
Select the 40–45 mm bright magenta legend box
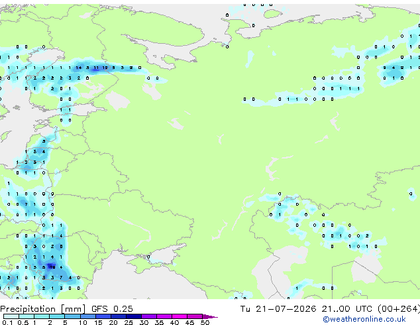pyautogui.click(x=180, y=316)
